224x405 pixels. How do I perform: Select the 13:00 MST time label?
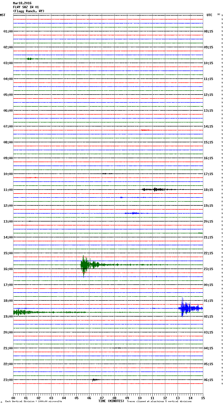coord(8,221)
